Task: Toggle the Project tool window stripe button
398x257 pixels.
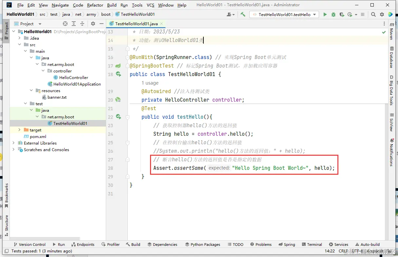Action: tap(7, 31)
